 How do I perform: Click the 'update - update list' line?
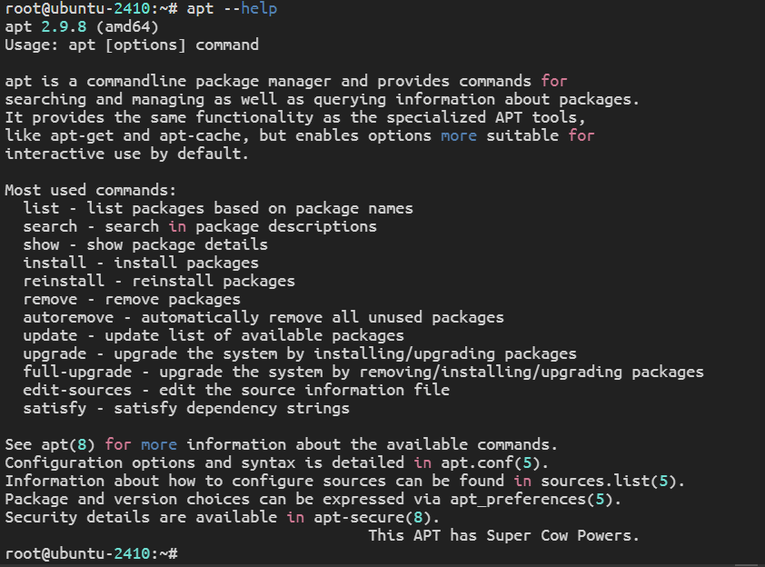pos(214,335)
